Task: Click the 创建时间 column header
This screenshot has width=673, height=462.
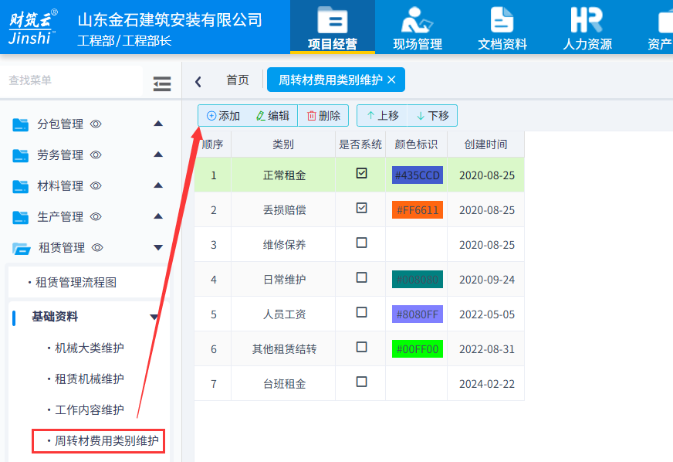Action: [x=486, y=144]
